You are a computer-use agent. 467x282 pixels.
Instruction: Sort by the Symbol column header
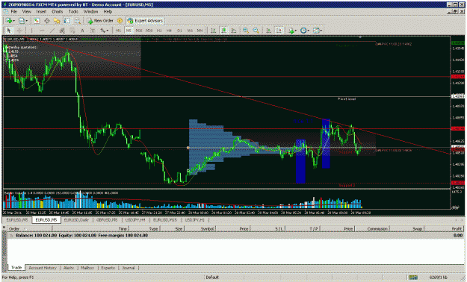tap(200, 229)
